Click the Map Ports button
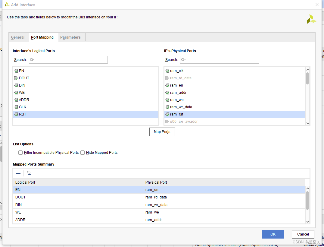 coord(162,132)
